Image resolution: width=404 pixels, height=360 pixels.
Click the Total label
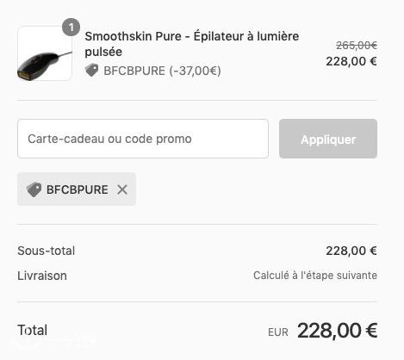coord(33,330)
